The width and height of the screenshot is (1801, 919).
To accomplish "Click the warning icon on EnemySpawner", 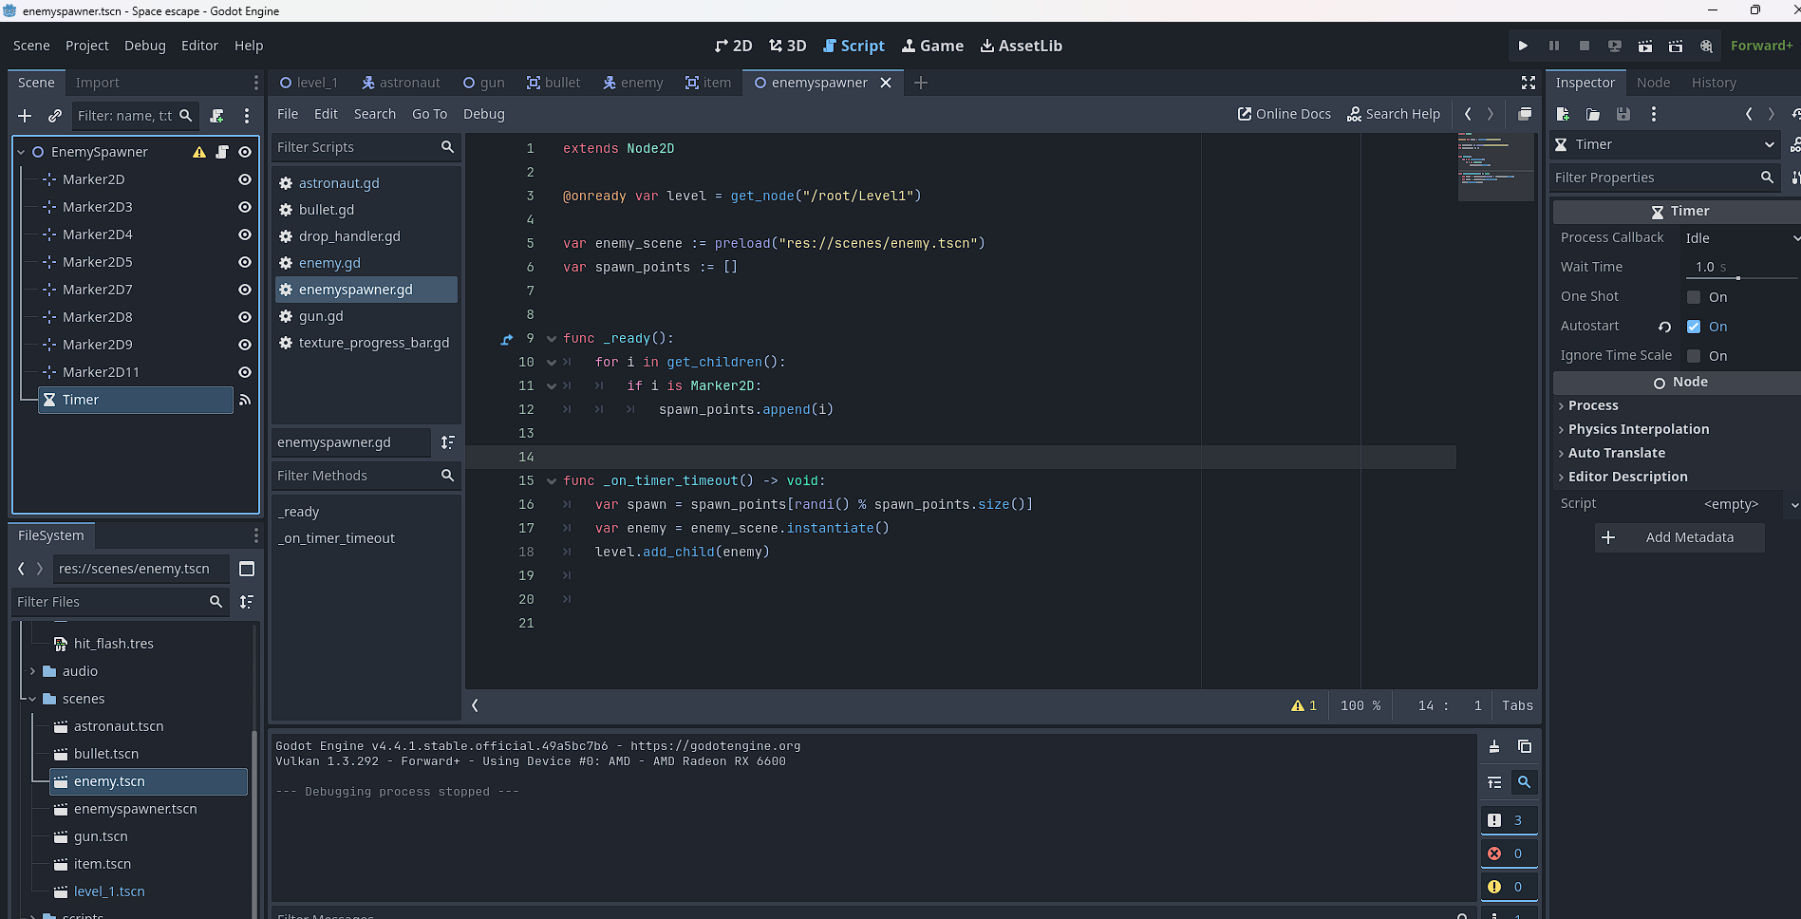I will pos(199,151).
